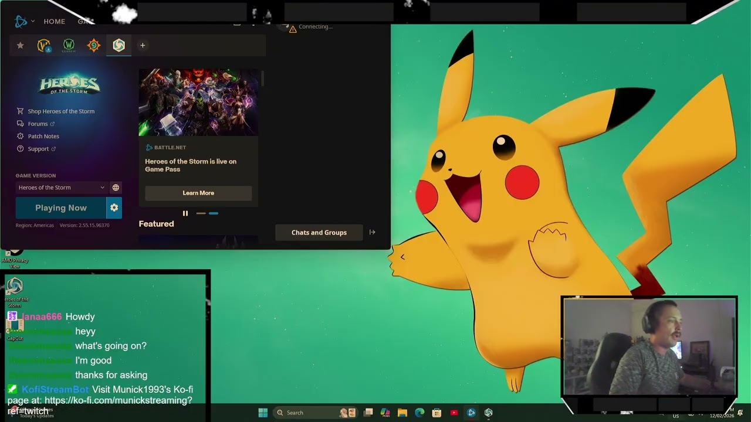Click the shopping cart icon
Viewport: 751px width, 422px height.
point(20,111)
